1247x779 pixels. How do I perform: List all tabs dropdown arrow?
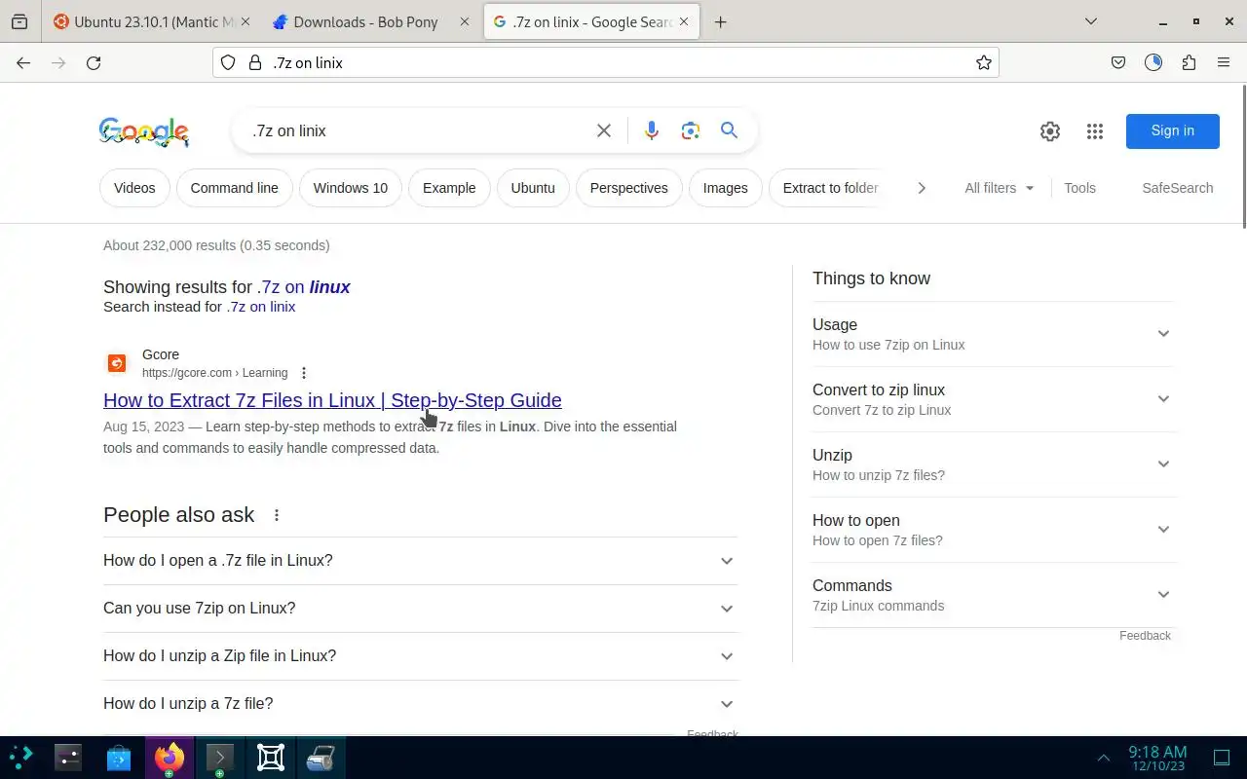(1091, 21)
